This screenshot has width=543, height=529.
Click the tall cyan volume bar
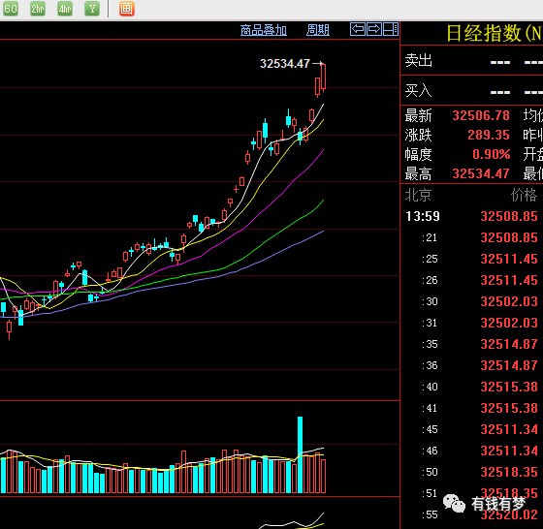click(300, 454)
